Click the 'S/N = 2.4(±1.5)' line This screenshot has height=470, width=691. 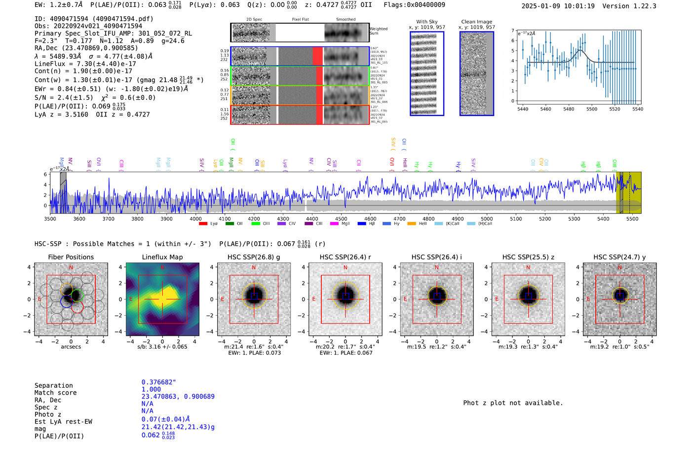[x=64, y=98]
